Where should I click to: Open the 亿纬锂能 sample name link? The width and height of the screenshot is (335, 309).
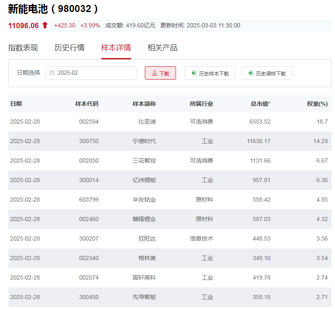pos(144,180)
